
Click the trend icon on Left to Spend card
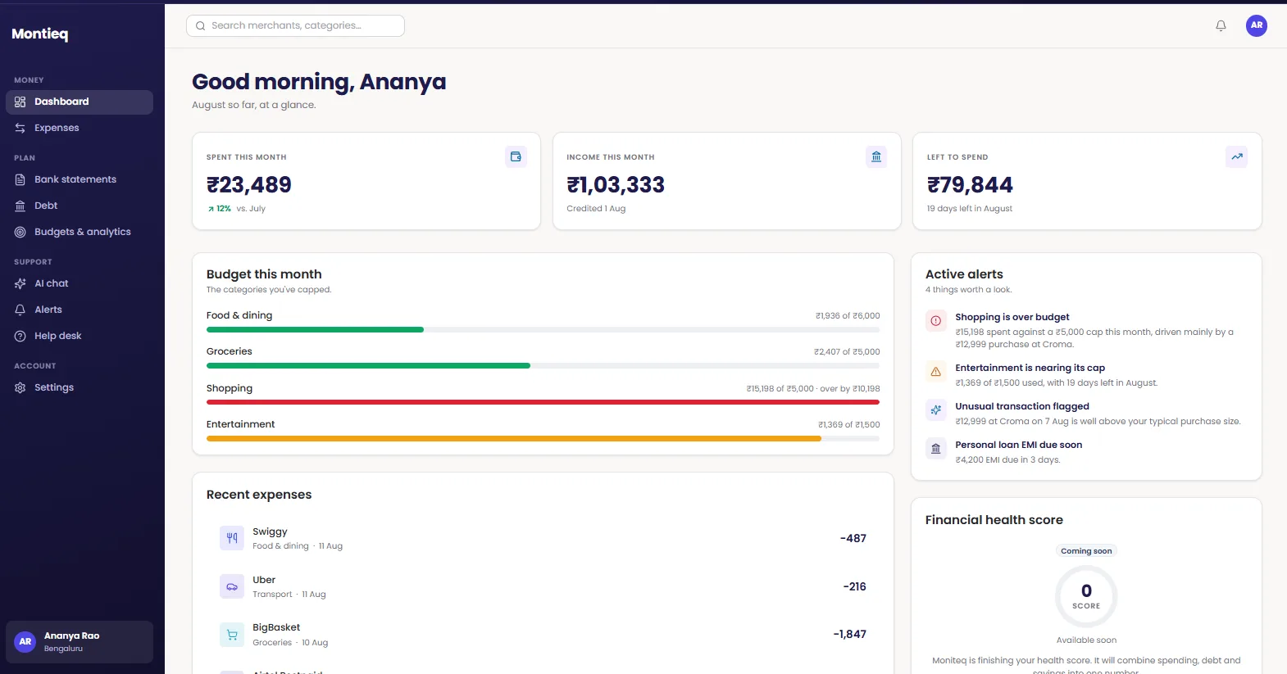point(1237,156)
